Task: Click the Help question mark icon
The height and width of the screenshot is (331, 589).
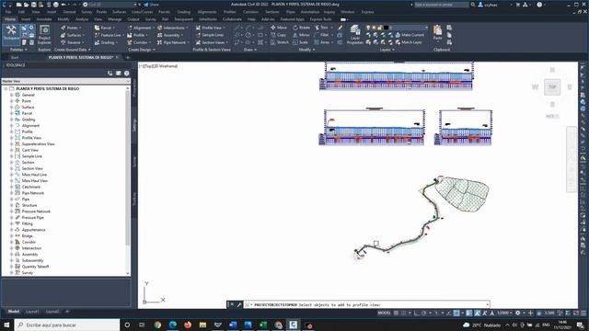Action: pyautogui.click(x=539, y=5)
